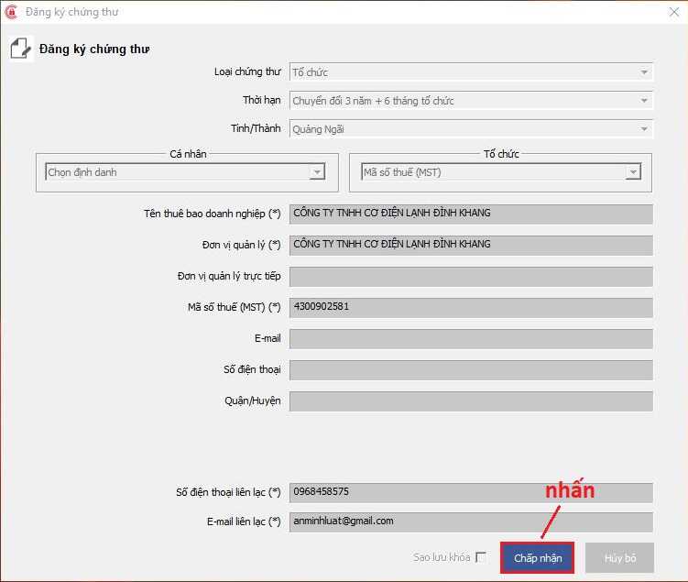Open the Tỉnh/Thành dropdown

click(x=471, y=129)
